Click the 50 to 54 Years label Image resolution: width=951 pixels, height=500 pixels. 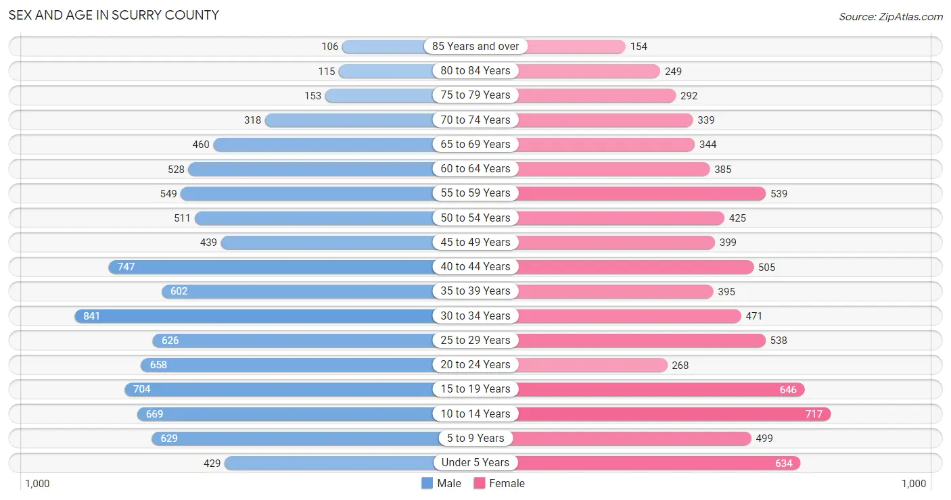(x=475, y=218)
